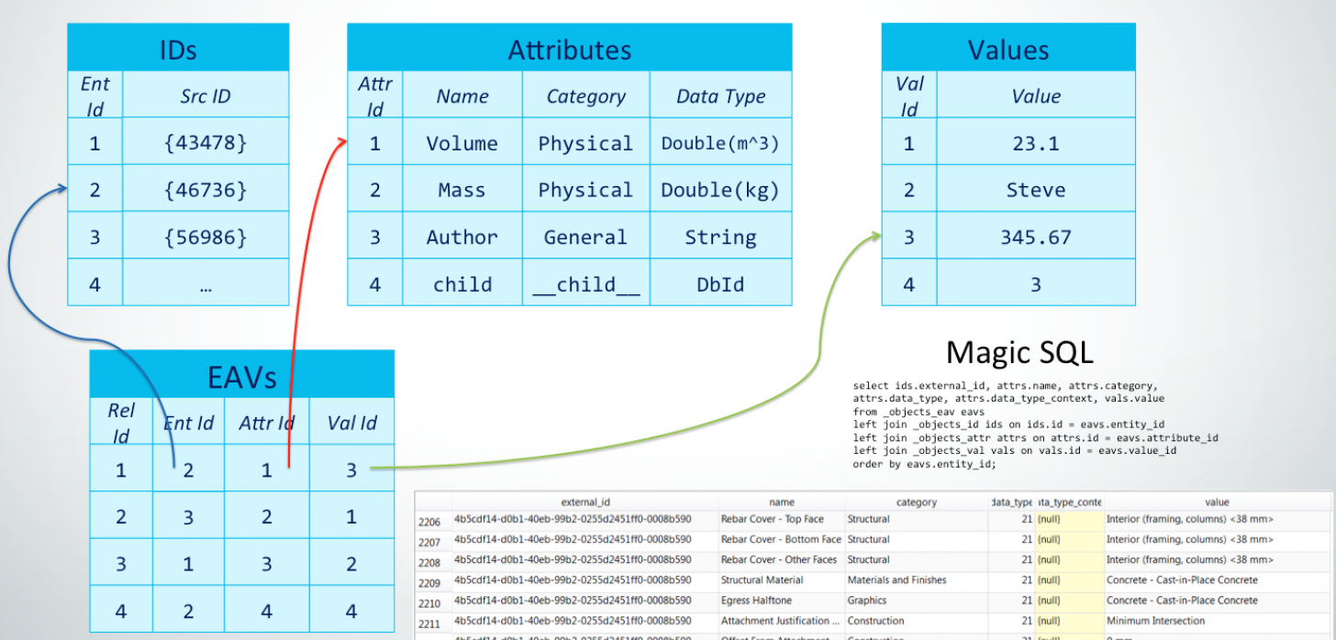This screenshot has height=640, width=1336.
Task: Click the 'Value' column header in Values table
Action: (x=1036, y=96)
